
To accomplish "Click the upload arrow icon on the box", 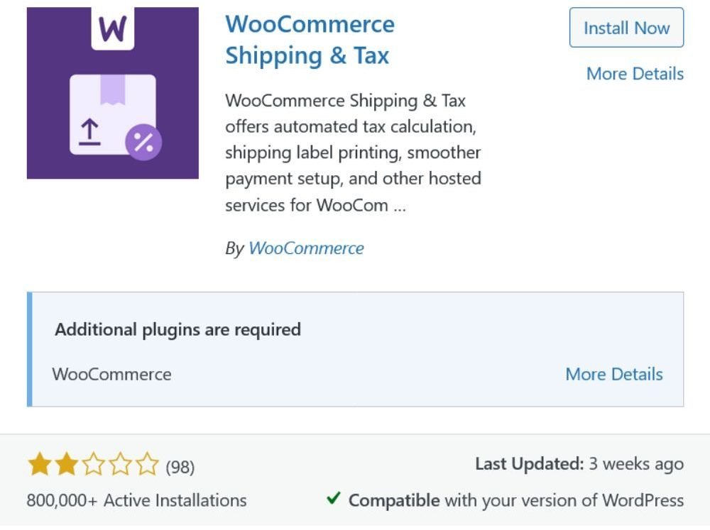I will coord(89,132).
